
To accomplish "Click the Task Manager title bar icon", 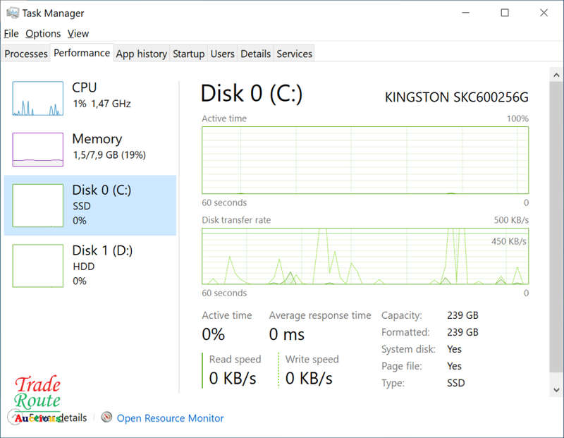I will coord(13,13).
